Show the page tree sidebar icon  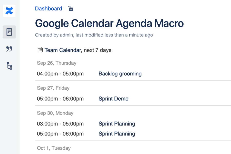(x=9, y=66)
